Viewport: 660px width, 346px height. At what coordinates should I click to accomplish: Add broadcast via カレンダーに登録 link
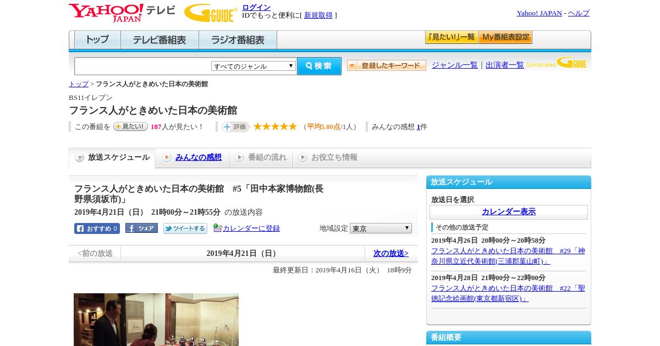point(251,228)
